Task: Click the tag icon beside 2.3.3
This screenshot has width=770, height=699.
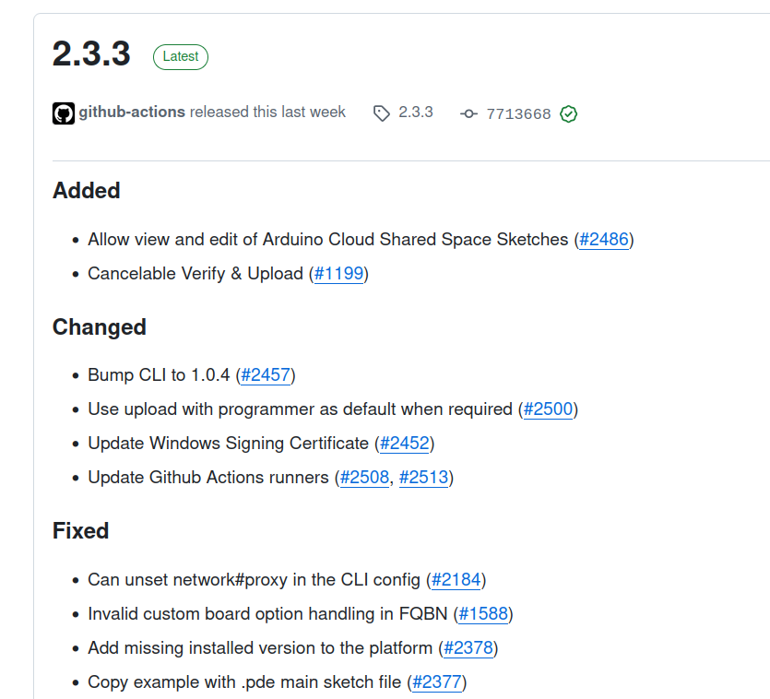Action: point(382,113)
